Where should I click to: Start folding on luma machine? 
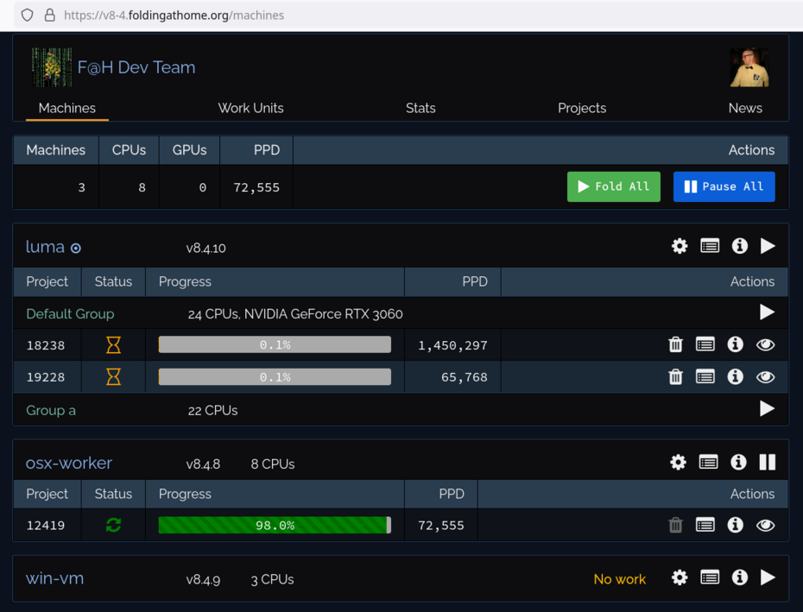pyautogui.click(x=767, y=246)
